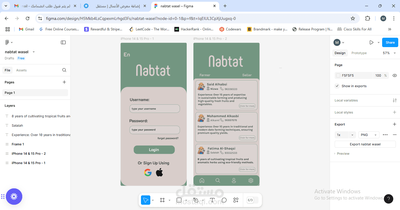This screenshot has width=400, height=210.
Task: Select the Comment tool
Action: (224, 200)
